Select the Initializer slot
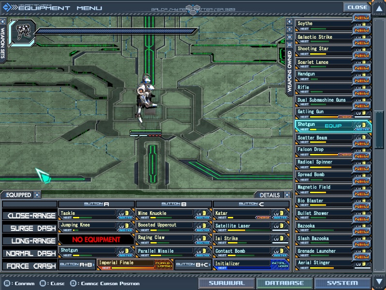The width and height of the screenshot is (386, 290). (x=251, y=264)
